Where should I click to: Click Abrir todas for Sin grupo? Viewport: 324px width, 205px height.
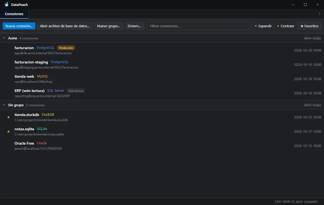(x=313, y=105)
